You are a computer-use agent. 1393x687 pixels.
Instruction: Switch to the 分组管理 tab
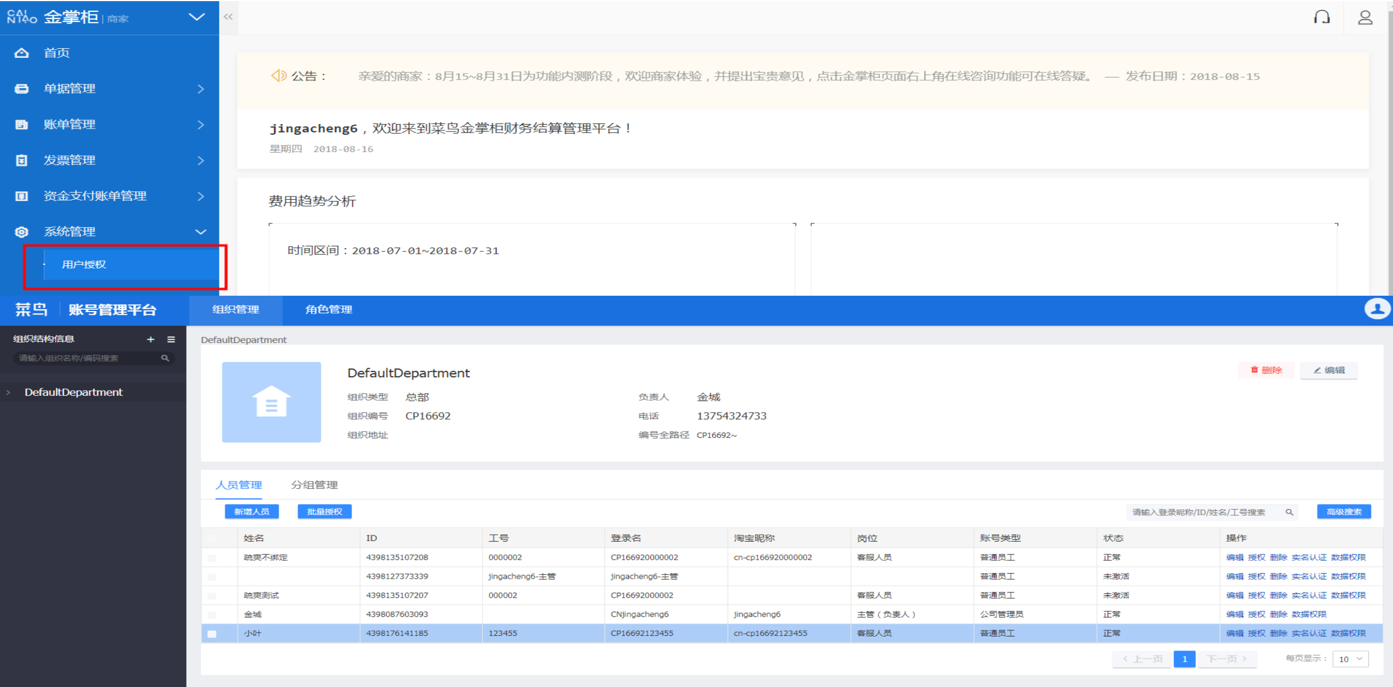pos(314,485)
